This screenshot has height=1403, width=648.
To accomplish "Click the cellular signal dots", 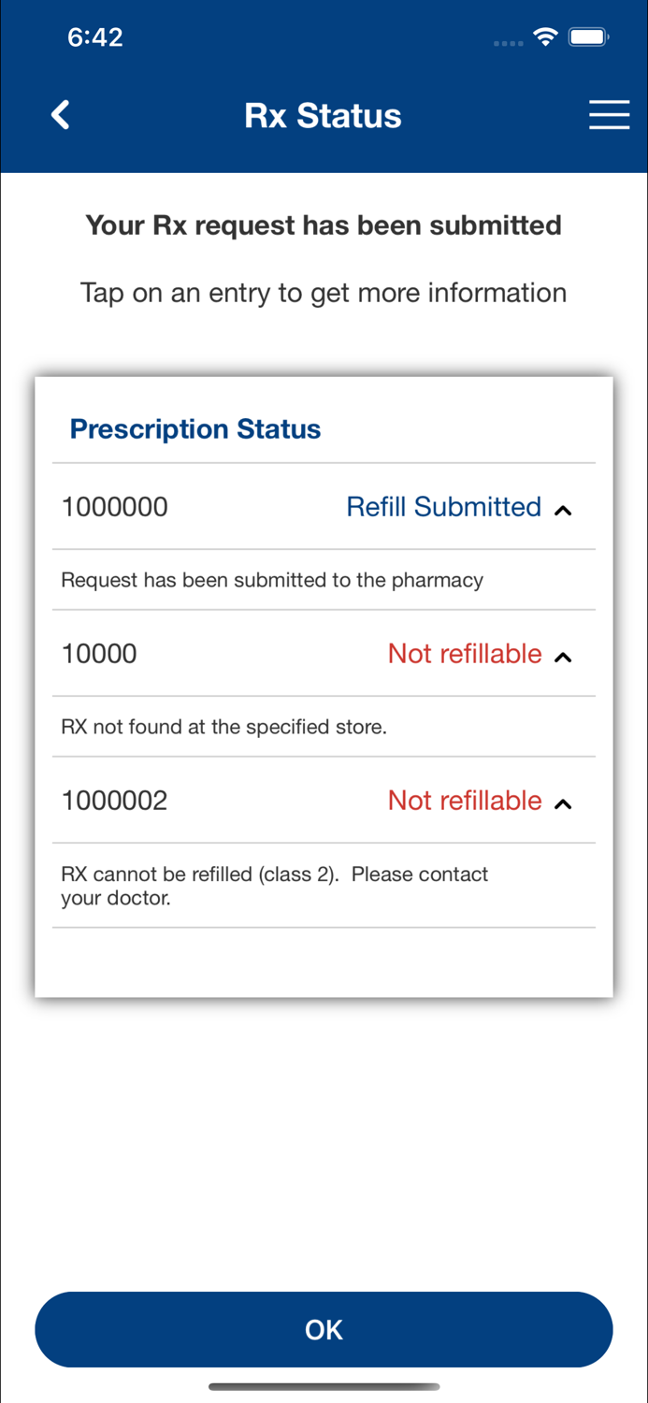I will 507,42.
